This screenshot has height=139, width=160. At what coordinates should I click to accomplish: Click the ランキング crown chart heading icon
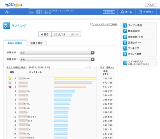click(6, 26)
